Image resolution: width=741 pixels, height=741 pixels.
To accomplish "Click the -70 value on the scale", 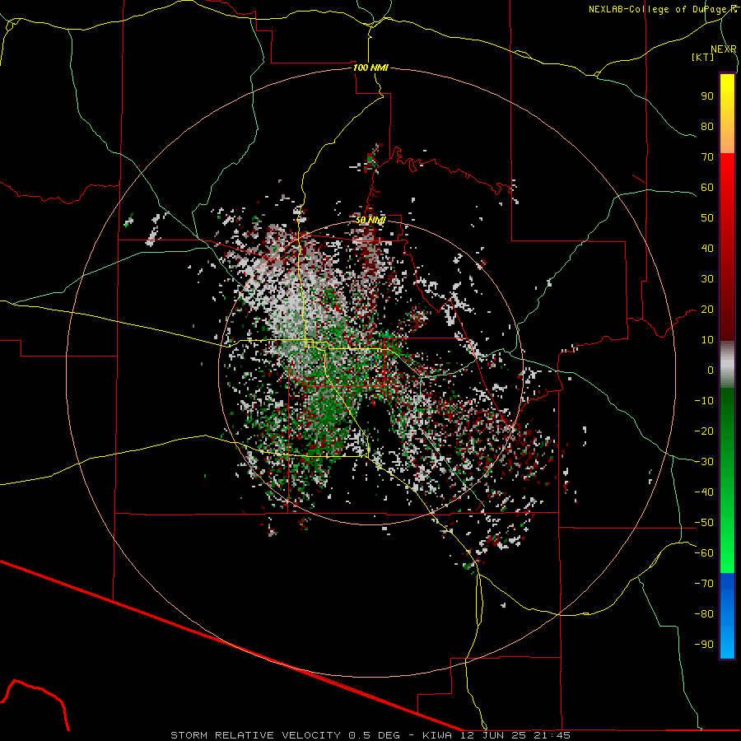I will pyautogui.click(x=704, y=584).
